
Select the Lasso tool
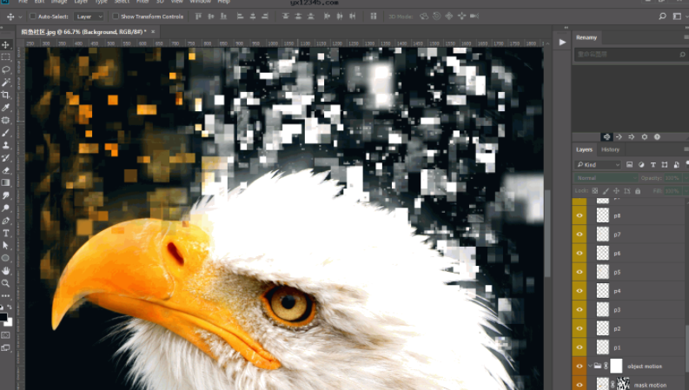click(6, 69)
